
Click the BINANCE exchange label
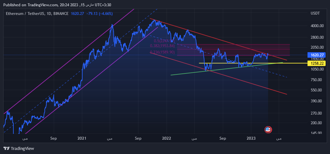pyautogui.click(x=61, y=13)
